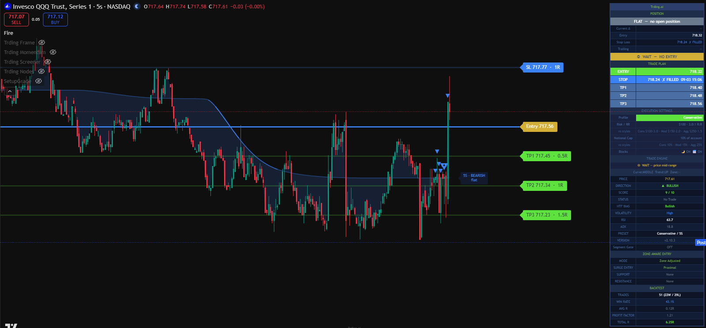Click the TP1 718.40 table row
This screenshot has width=706, height=328.
657,88
